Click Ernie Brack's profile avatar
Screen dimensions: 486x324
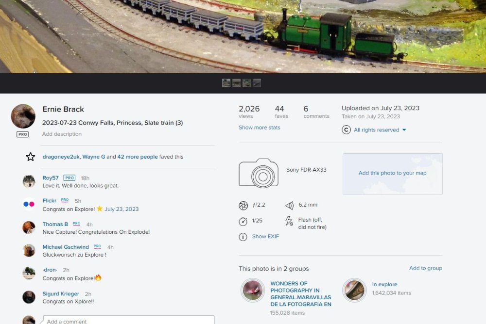click(x=23, y=116)
